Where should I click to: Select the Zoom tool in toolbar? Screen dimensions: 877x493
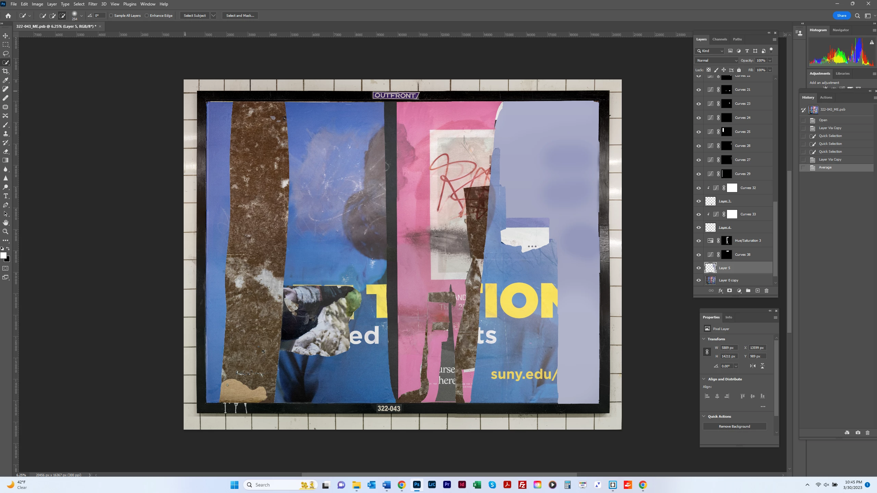tap(5, 232)
